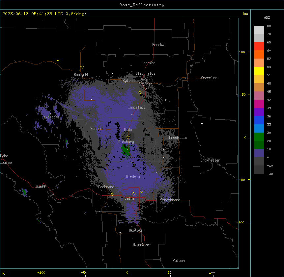
Task: Pick the green 30 dBZ swatch
Action: [259, 137]
